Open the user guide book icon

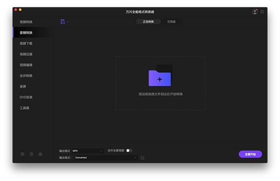[x=22, y=154]
